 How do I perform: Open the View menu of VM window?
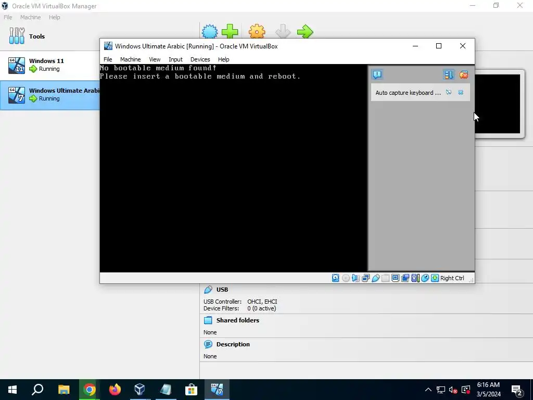click(155, 59)
